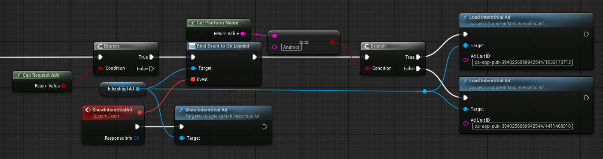Select the Interstitial Ad variable node
This screenshot has height=159, width=603.
122,89
